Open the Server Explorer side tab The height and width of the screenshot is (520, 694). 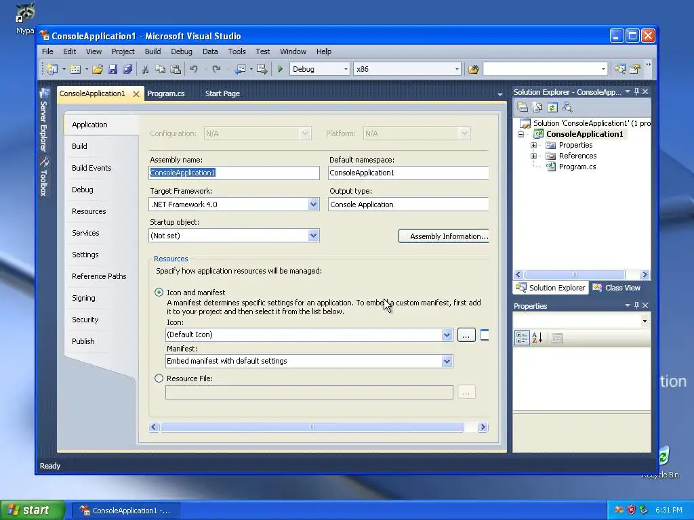point(44,121)
